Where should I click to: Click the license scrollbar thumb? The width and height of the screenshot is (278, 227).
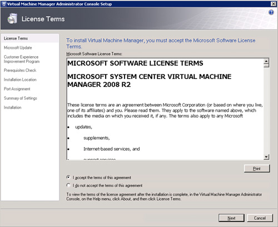click(266, 65)
